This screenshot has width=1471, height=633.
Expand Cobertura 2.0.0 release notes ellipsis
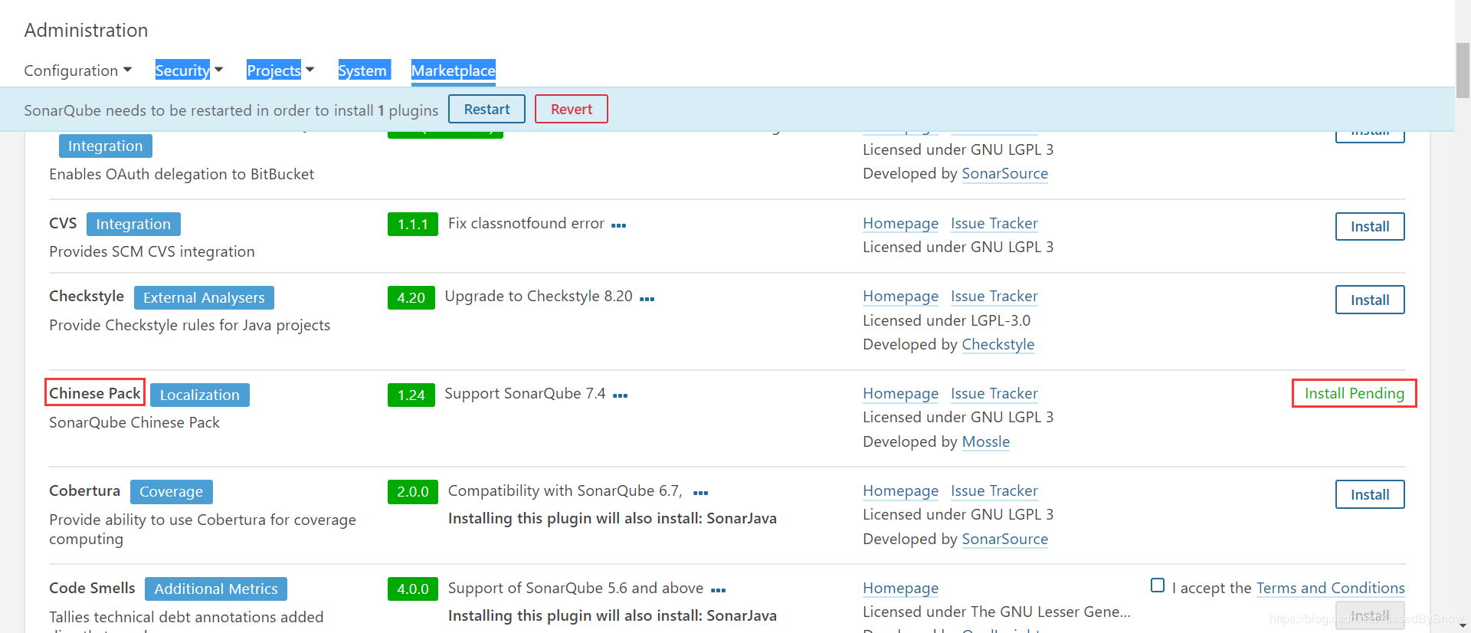[701, 493]
